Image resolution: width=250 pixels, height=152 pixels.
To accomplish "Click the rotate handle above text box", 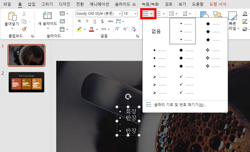I will pyautogui.click(x=128, y=97).
